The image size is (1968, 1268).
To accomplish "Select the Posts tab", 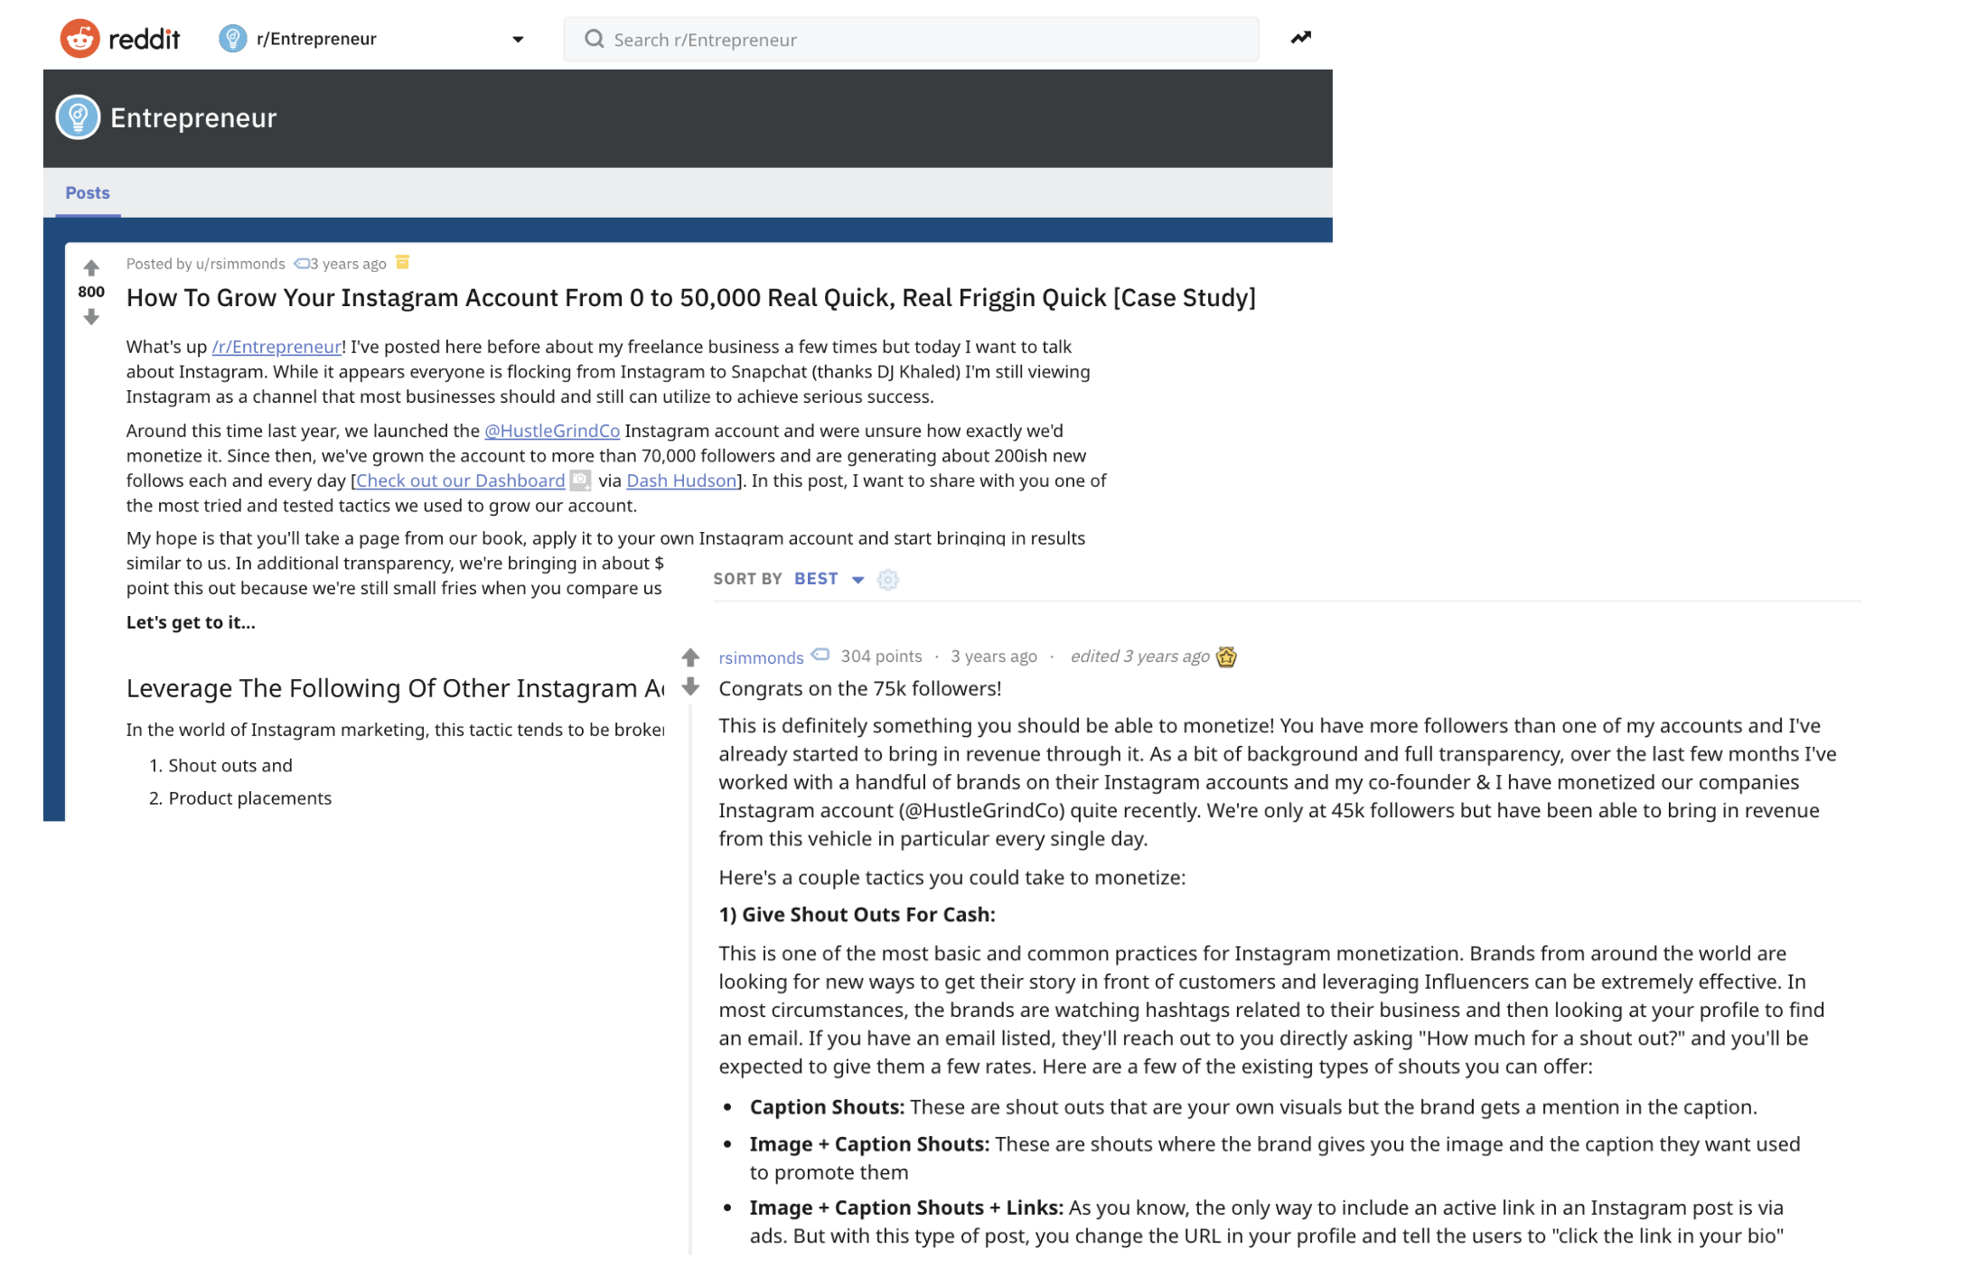I will pyautogui.click(x=88, y=193).
